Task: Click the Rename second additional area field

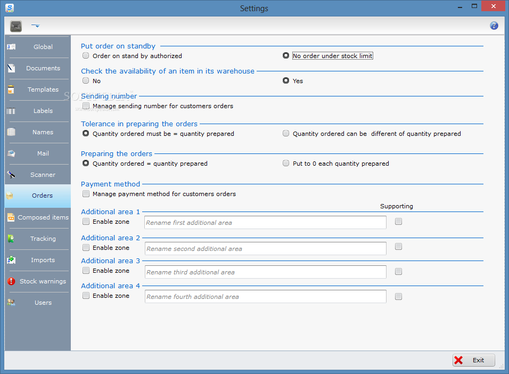Action: pyautogui.click(x=265, y=249)
